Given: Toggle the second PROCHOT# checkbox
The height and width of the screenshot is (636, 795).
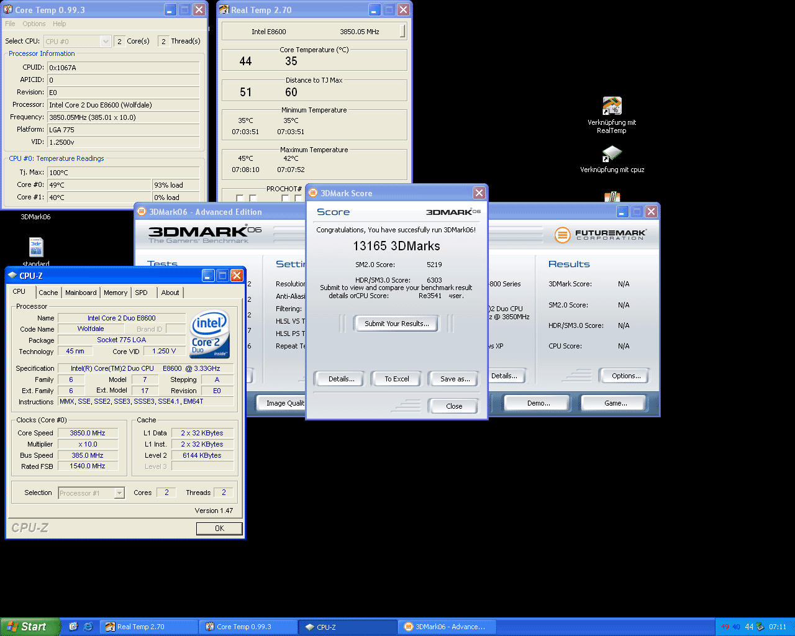Looking at the screenshot, I should (x=253, y=199).
